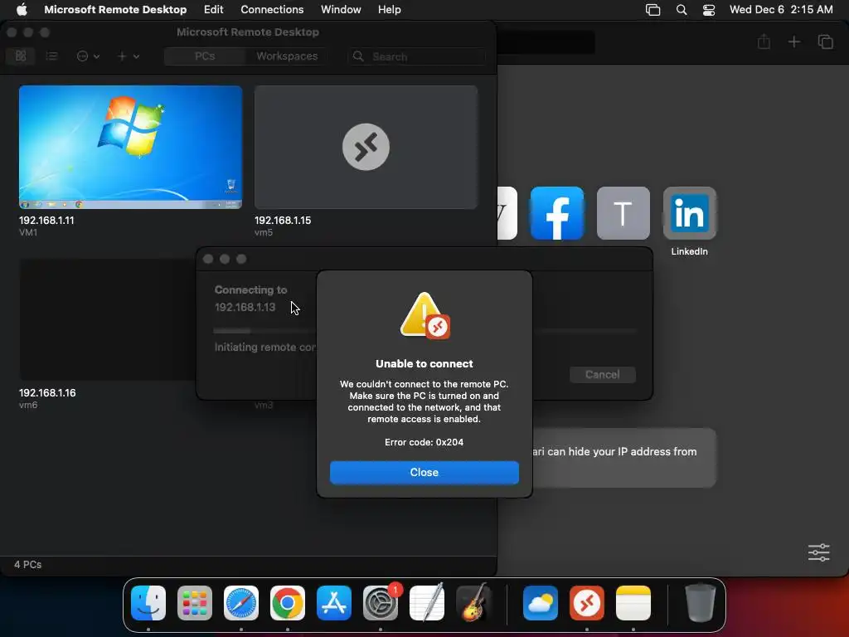This screenshot has height=637, width=849.
Task: Click the 4 PCs status text
Action: [x=27, y=564]
